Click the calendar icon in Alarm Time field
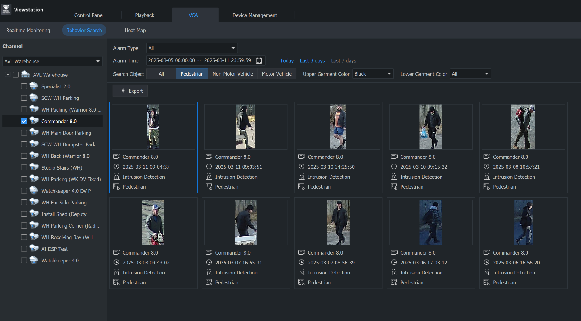 click(259, 61)
